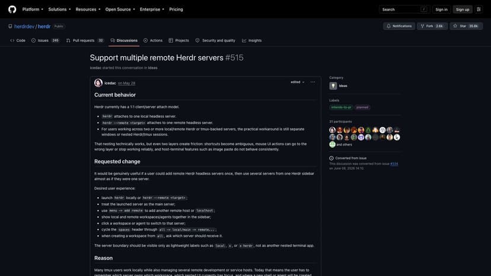Click the 'Requested change' heading
This screenshot has width=491, height=276.
pyautogui.click(x=117, y=162)
